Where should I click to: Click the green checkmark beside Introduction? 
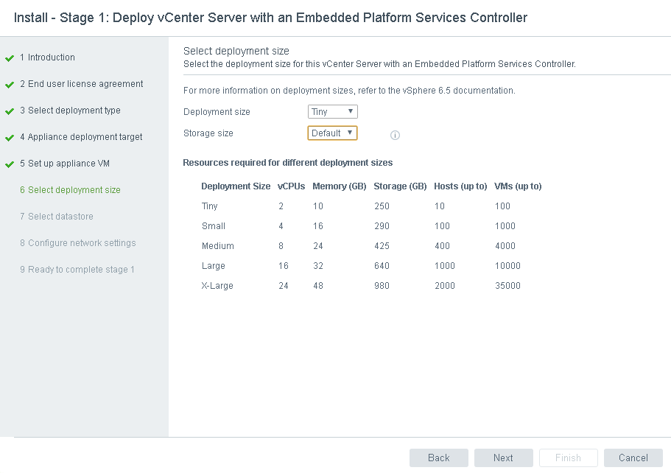[x=10, y=58]
